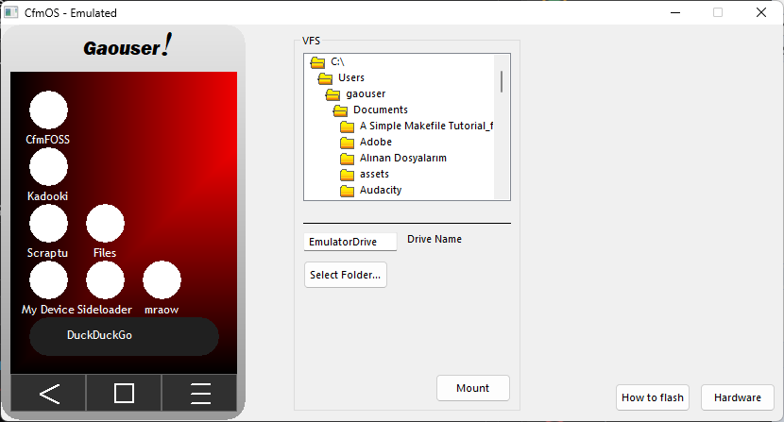Open the mraow app icon
This screenshot has height=422, width=784.
(x=162, y=280)
